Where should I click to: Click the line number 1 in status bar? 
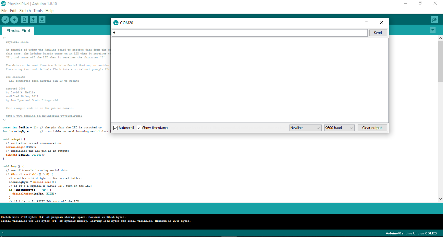(x=3, y=233)
